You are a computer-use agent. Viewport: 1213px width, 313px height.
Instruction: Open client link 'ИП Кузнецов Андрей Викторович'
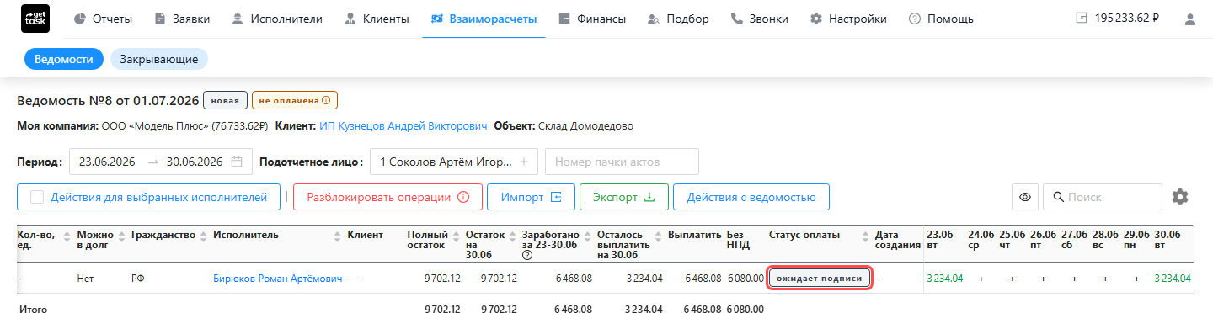click(x=403, y=126)
